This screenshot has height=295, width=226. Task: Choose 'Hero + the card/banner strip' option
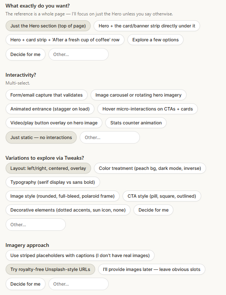(147, 26)
